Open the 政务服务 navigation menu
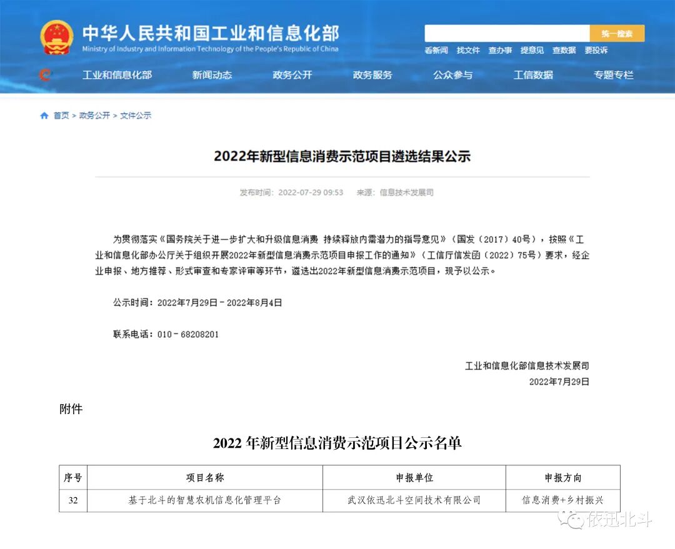This screenshot has width=675, height=549. (372, 75)
